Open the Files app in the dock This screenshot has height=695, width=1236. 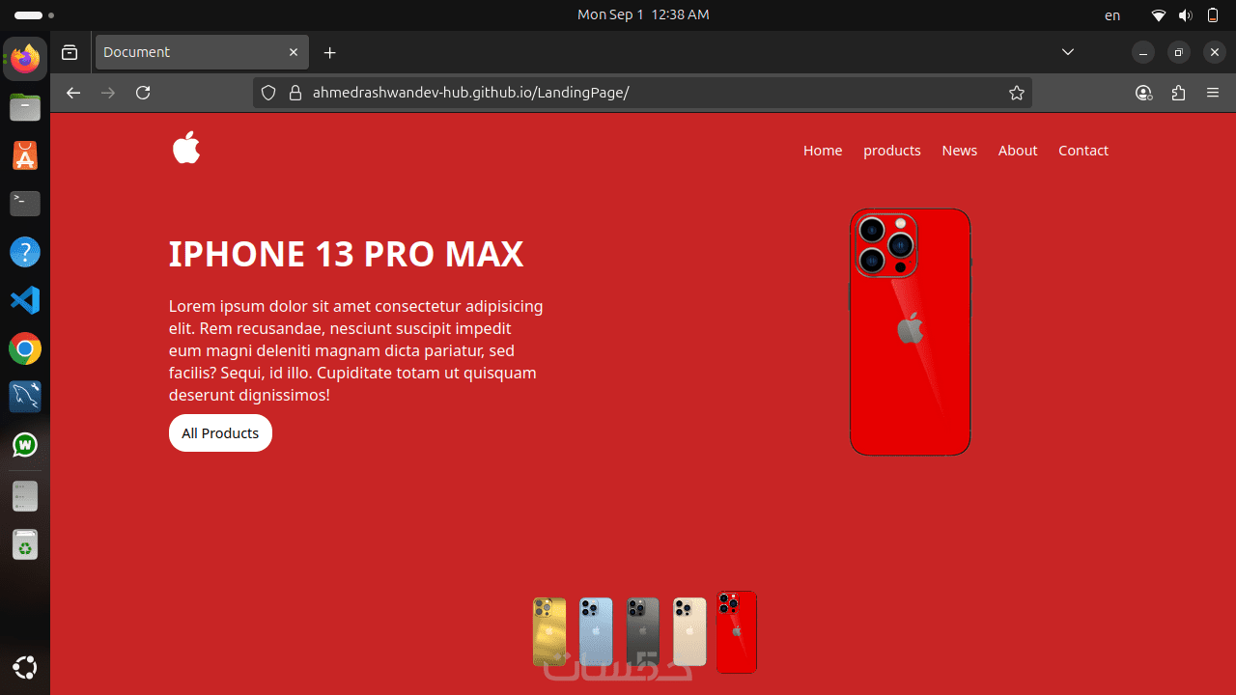click(x=25, y=107)
